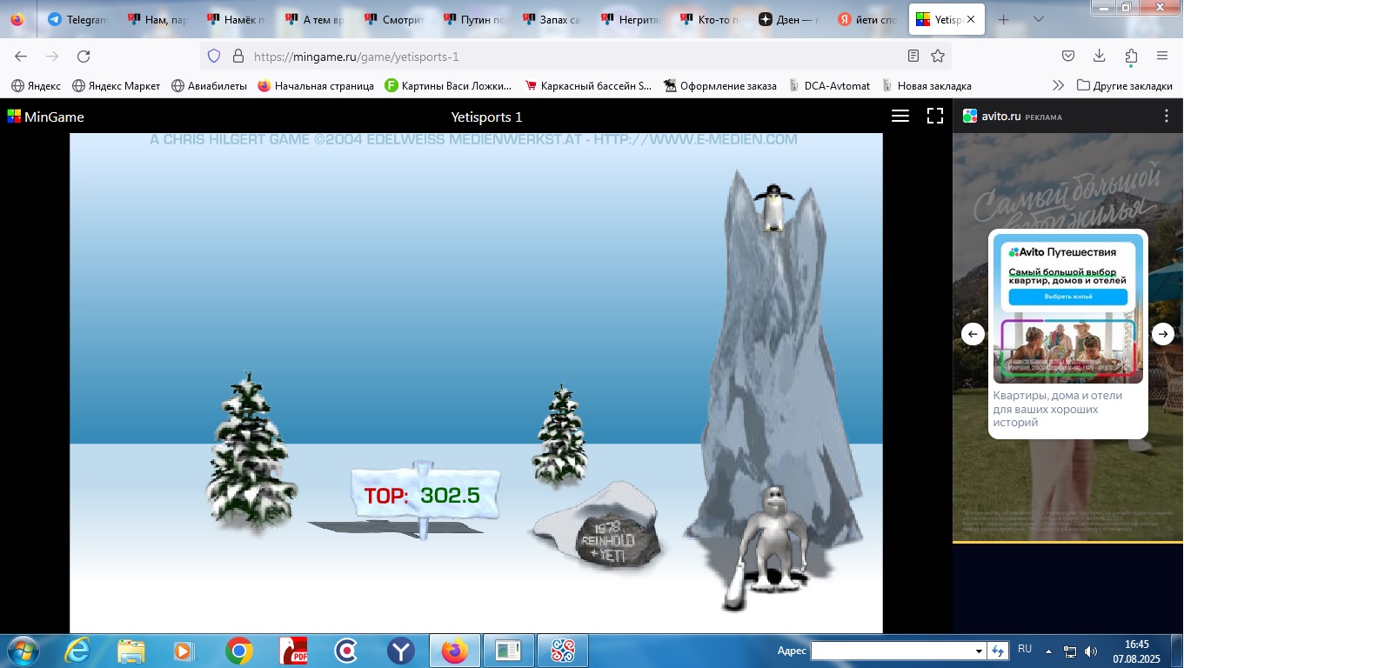Switch to the "Дзен" tab
Viewport: 1378px width, 668px height.
(790, 19)
